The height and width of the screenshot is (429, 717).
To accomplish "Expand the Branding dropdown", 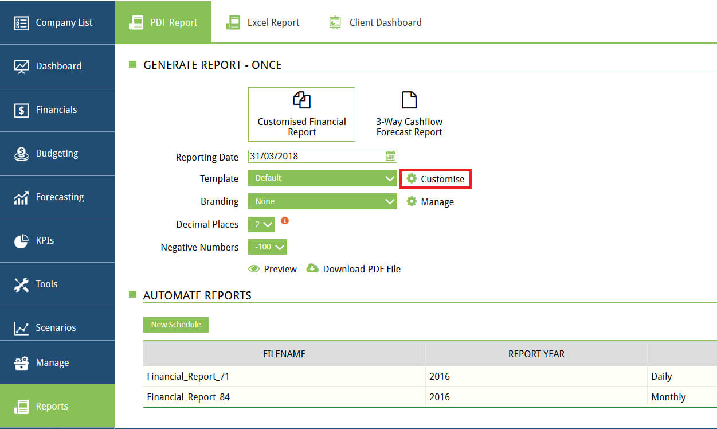I will [x=322, y=201].
